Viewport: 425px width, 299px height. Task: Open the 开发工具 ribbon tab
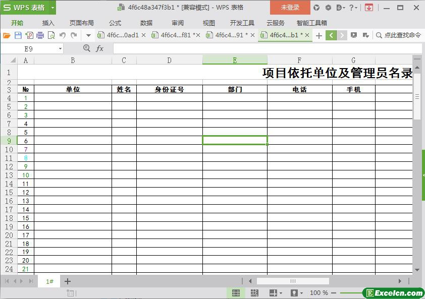[242, 23]
